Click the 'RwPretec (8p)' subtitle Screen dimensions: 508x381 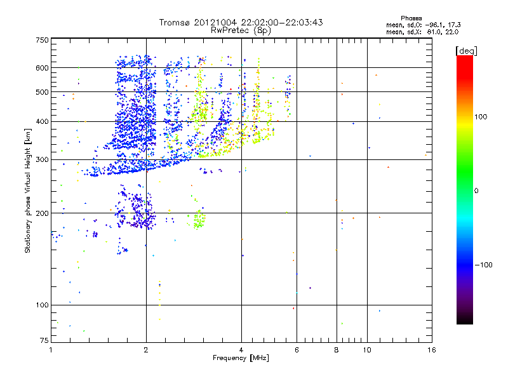241,30
